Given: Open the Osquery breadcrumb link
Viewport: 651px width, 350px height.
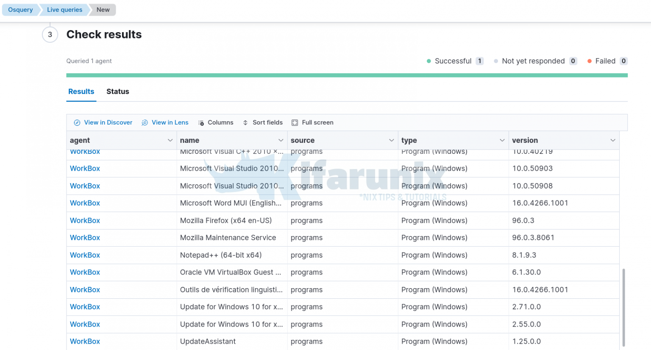Looking at the screenshot, I should (20, 9).
